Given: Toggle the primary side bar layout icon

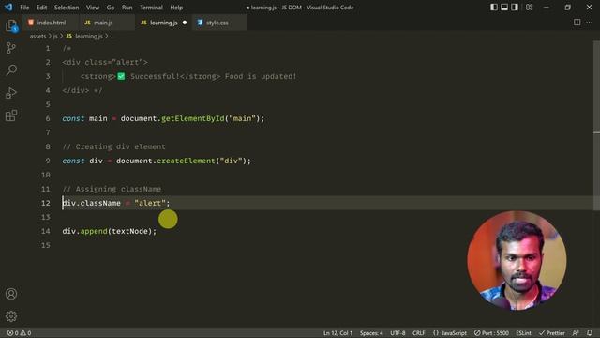Looking at the screenshot, I should [x=494, y=8].
